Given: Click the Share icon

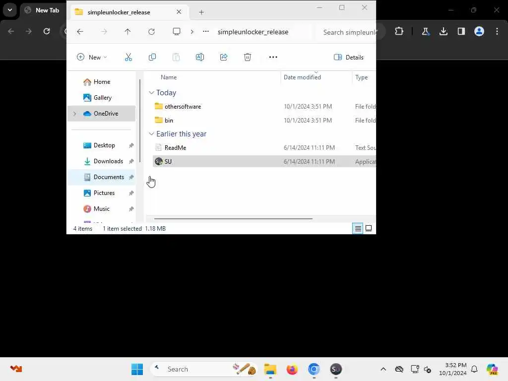Looking at the screenshot, I should click(x=224, y=58).
